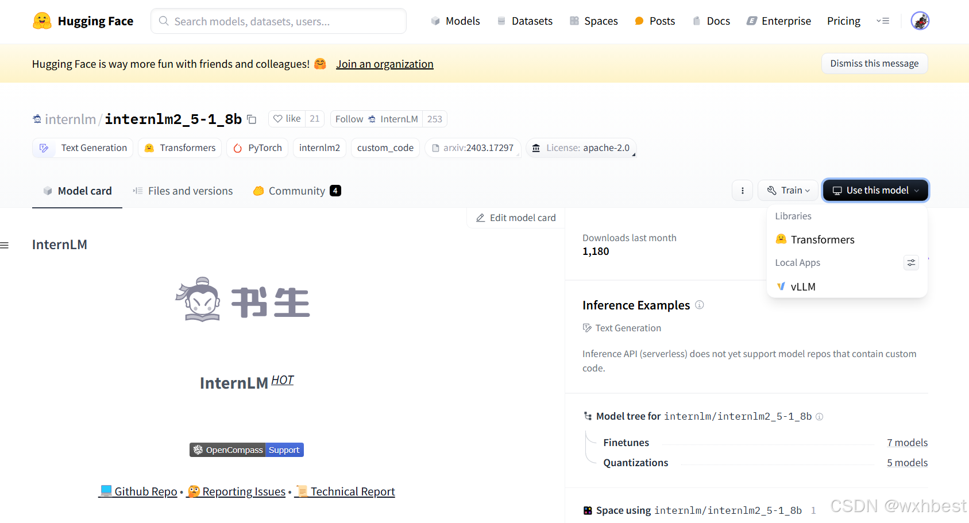Click the OpenCompass Support badge

[246, 450]
